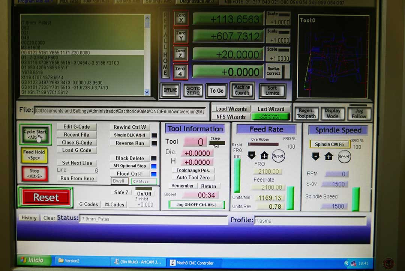Screen dimensions: 405x271
Task: Click Edit G-Code button
Action: pyautogui.click(x=77, y=127)
